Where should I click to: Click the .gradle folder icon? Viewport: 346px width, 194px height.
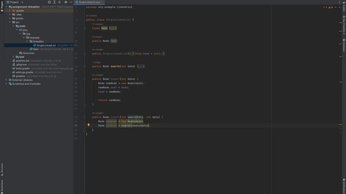(x=14, y=11)
